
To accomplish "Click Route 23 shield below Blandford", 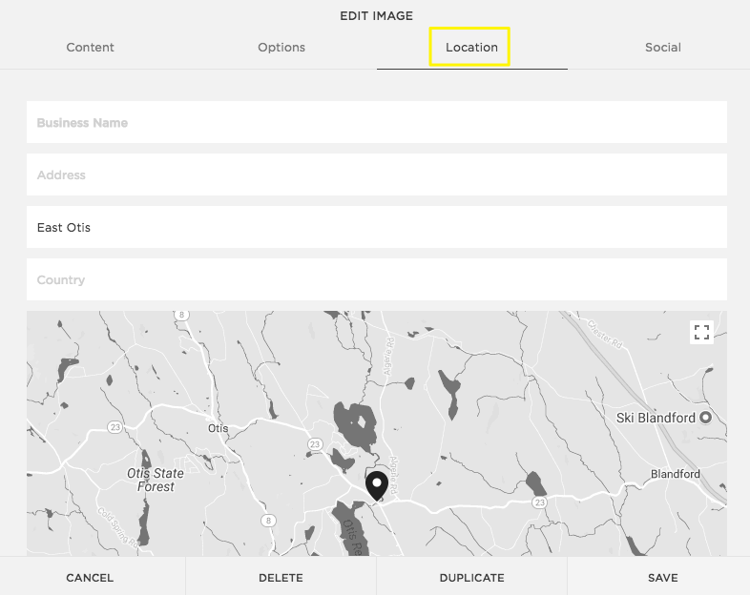I will click(539, 502).
